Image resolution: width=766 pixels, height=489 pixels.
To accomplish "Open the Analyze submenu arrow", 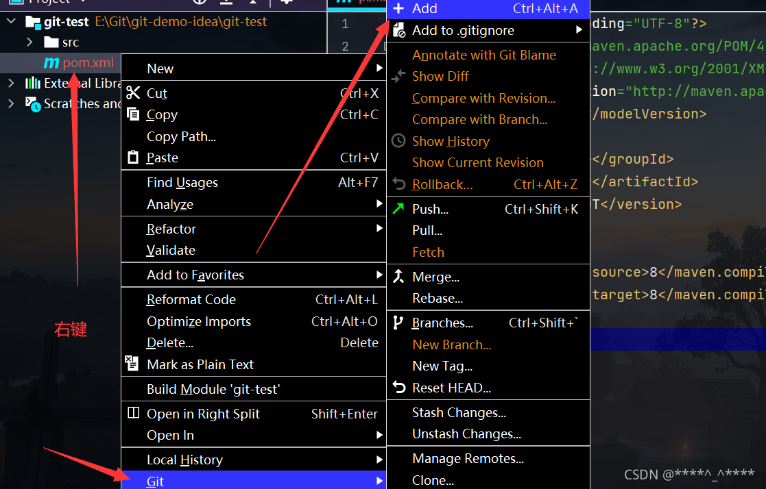I will [379, 203].
